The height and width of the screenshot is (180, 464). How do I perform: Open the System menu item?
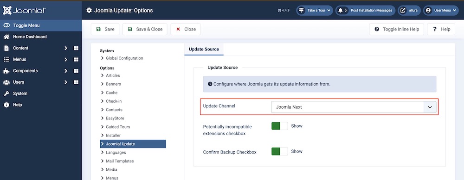click(x=20, y=93)
